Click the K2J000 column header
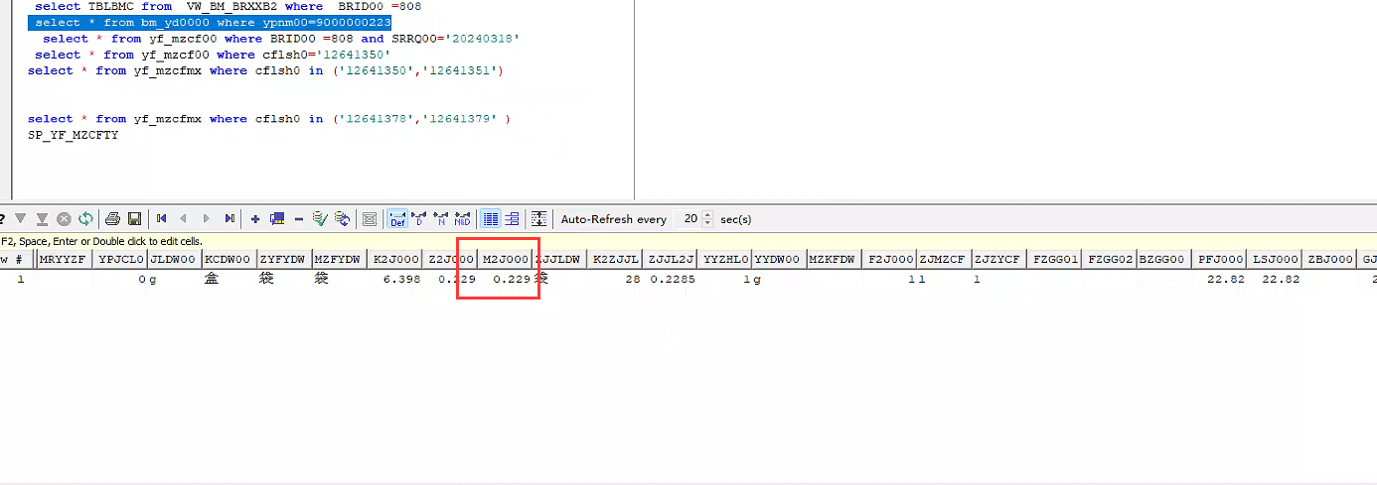The image size is (1377, 485). point(394,259)
